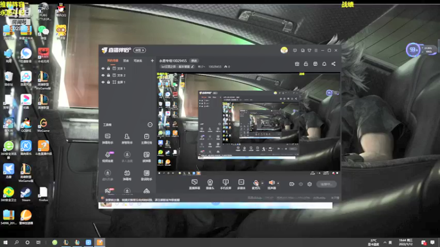Screen dimensions: 440x247
Task: Open the 弹幕秀 tool
Action: [127, 175]
